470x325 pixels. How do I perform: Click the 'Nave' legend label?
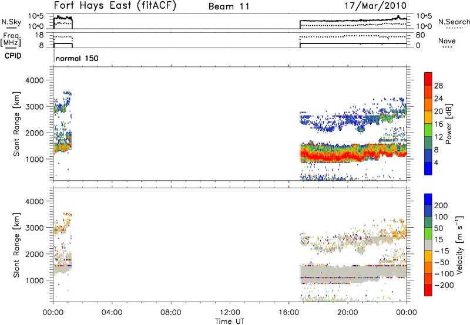pyautogui.click(x=446, y=41)
